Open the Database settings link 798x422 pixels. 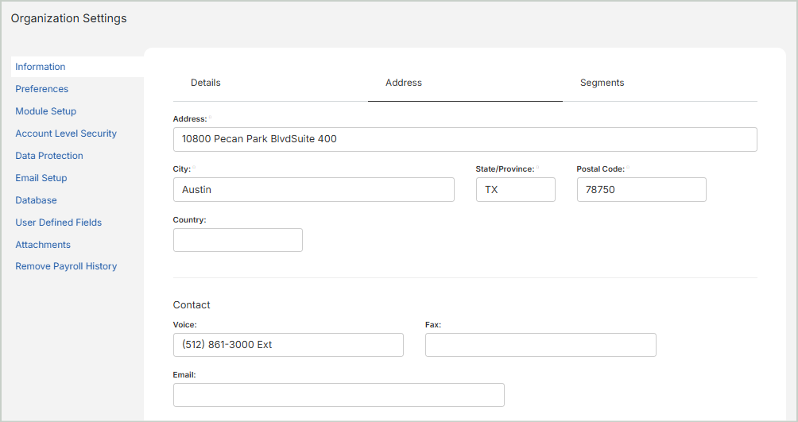click(x=37, y=200)
